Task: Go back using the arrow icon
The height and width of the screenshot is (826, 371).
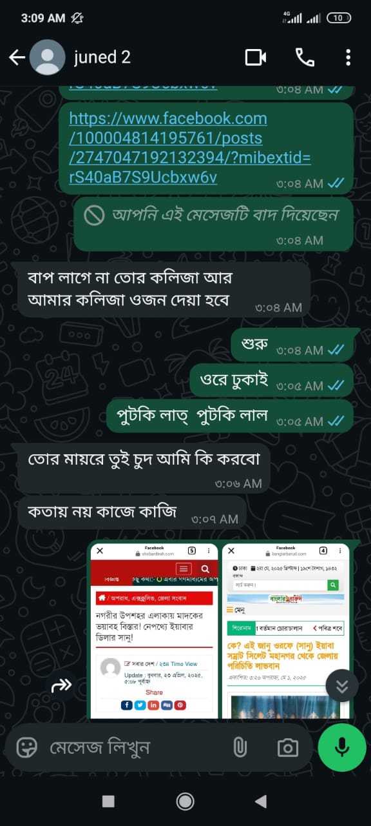Action: tap(17, 57)
